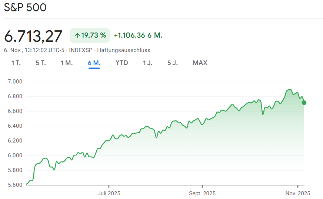
Task: Show the MAX time range
Action: pyautogui.click(x=200, y=63)
